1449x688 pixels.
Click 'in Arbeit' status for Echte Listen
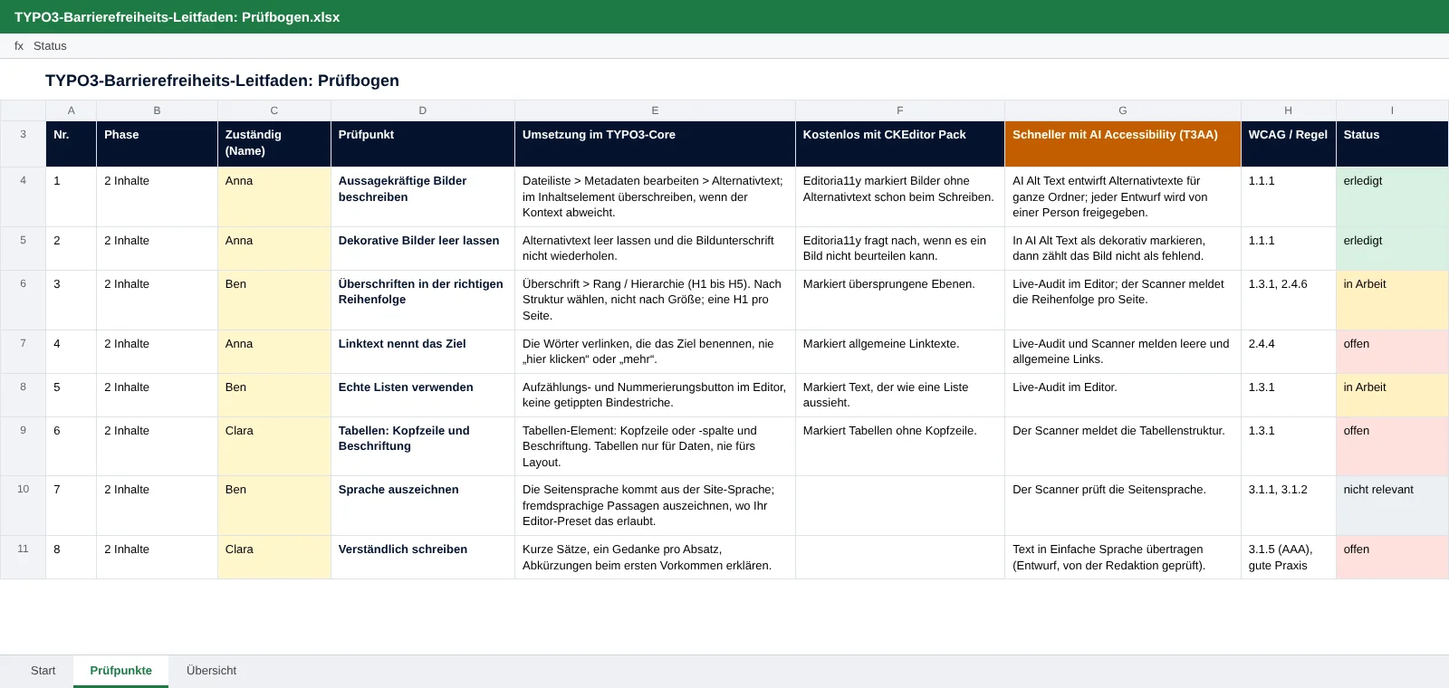tap(1392, 395)
